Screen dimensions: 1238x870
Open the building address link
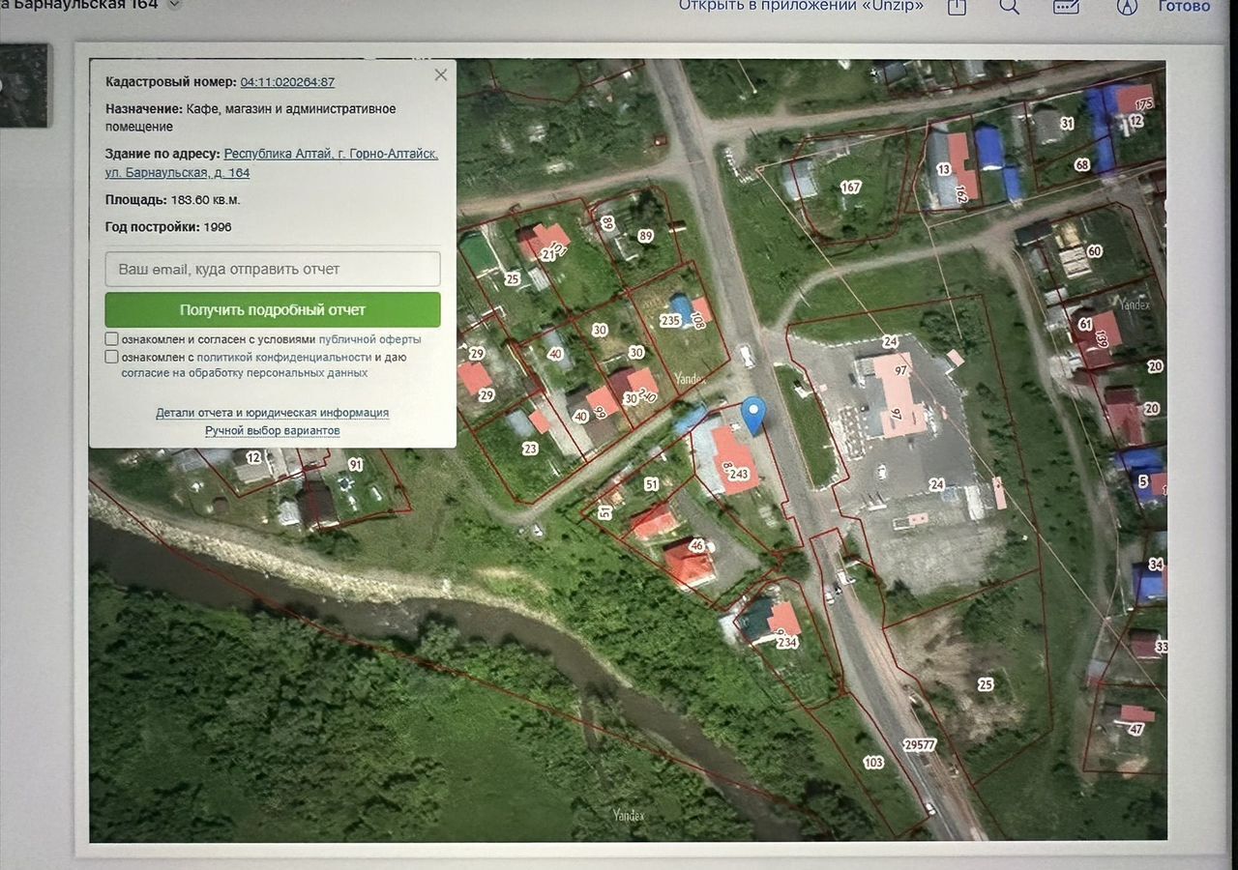tap(272, 163)
